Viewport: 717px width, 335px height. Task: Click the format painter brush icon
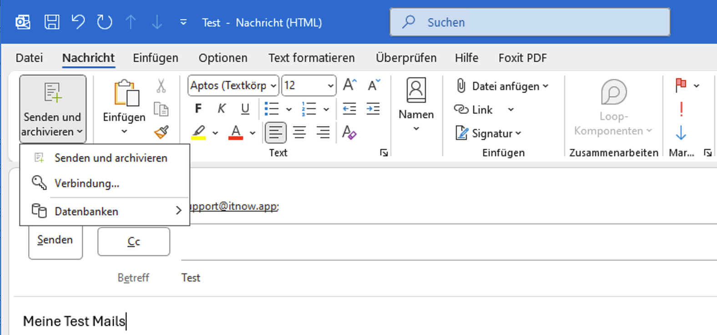pyautogui.click(x=162, y=132)
